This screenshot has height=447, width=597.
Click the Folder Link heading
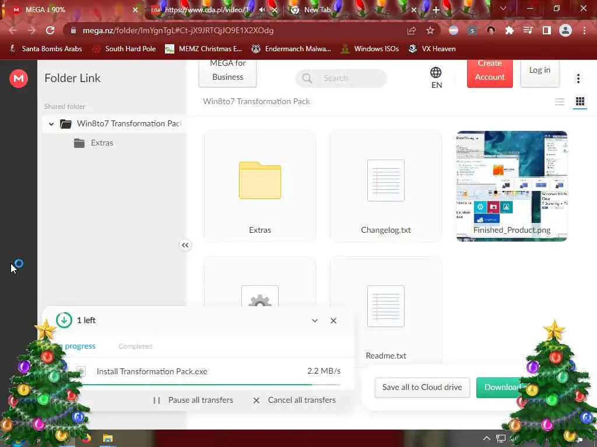click(x=72, y=79)
